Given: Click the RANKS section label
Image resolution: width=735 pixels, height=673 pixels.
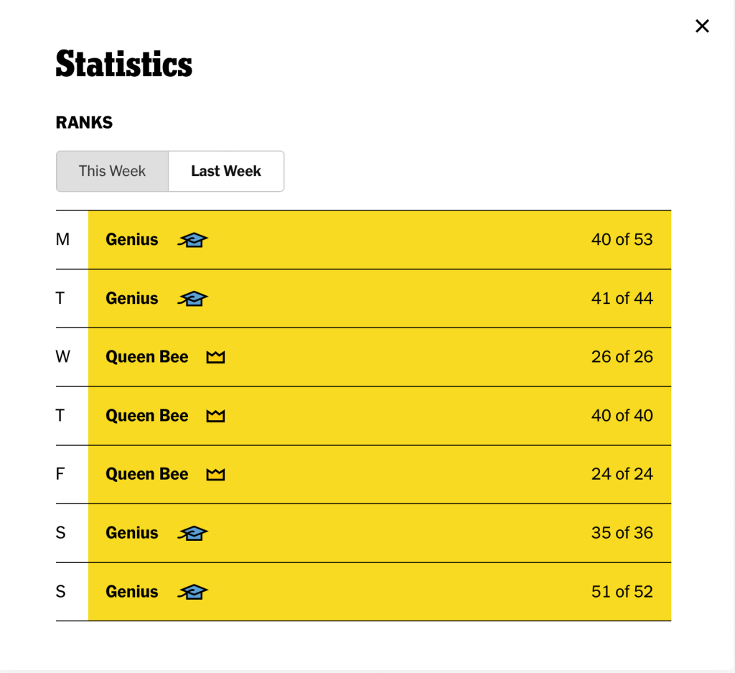Looking at the screenshot, I should [x=84, y=123].
